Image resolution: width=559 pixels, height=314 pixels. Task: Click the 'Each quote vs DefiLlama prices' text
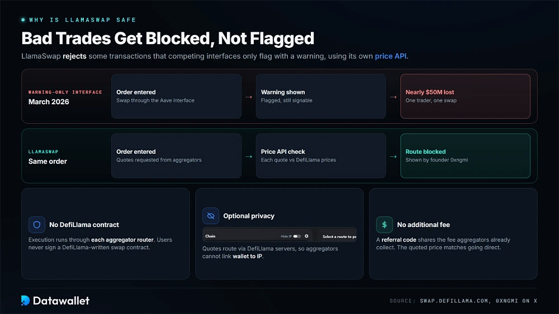[x=299, y=160]
